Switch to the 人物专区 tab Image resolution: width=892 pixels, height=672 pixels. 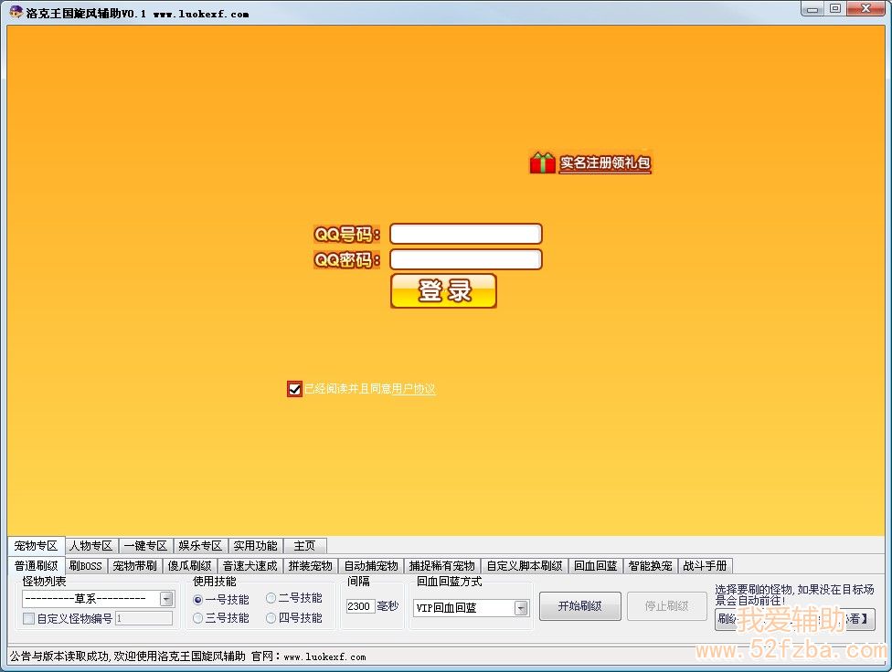[x=91, y=545]
